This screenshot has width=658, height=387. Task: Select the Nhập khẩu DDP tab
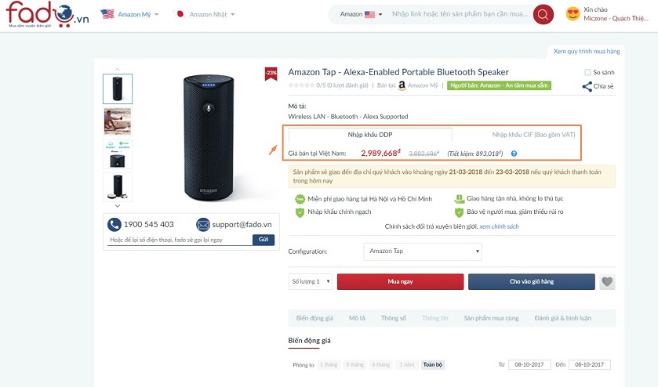click(x=370, y=135)
